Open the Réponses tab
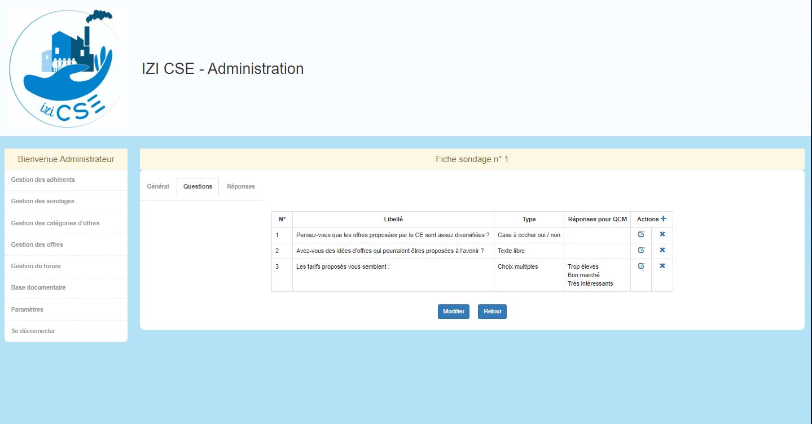 [x=241, y=186]
